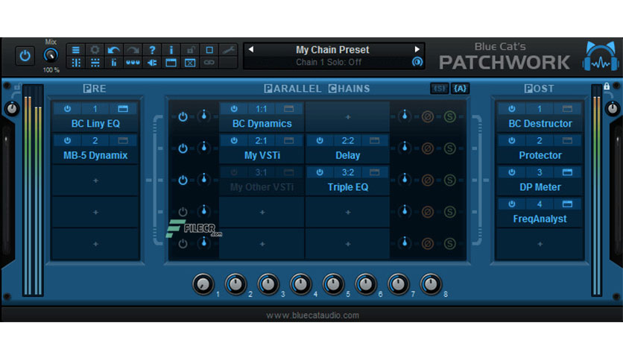Click the chain link icon
Image resolution: width=623 pixels, height=361 pixels.
pyautogui.click(x=209, y=63)
